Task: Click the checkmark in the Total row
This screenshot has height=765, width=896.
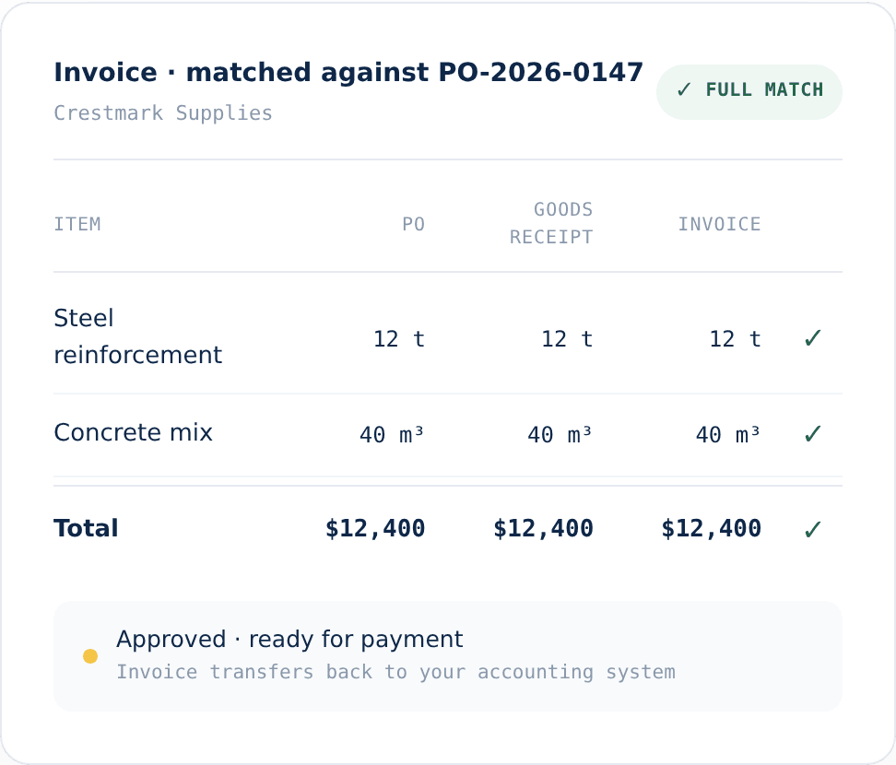Action: pos(812,529)
